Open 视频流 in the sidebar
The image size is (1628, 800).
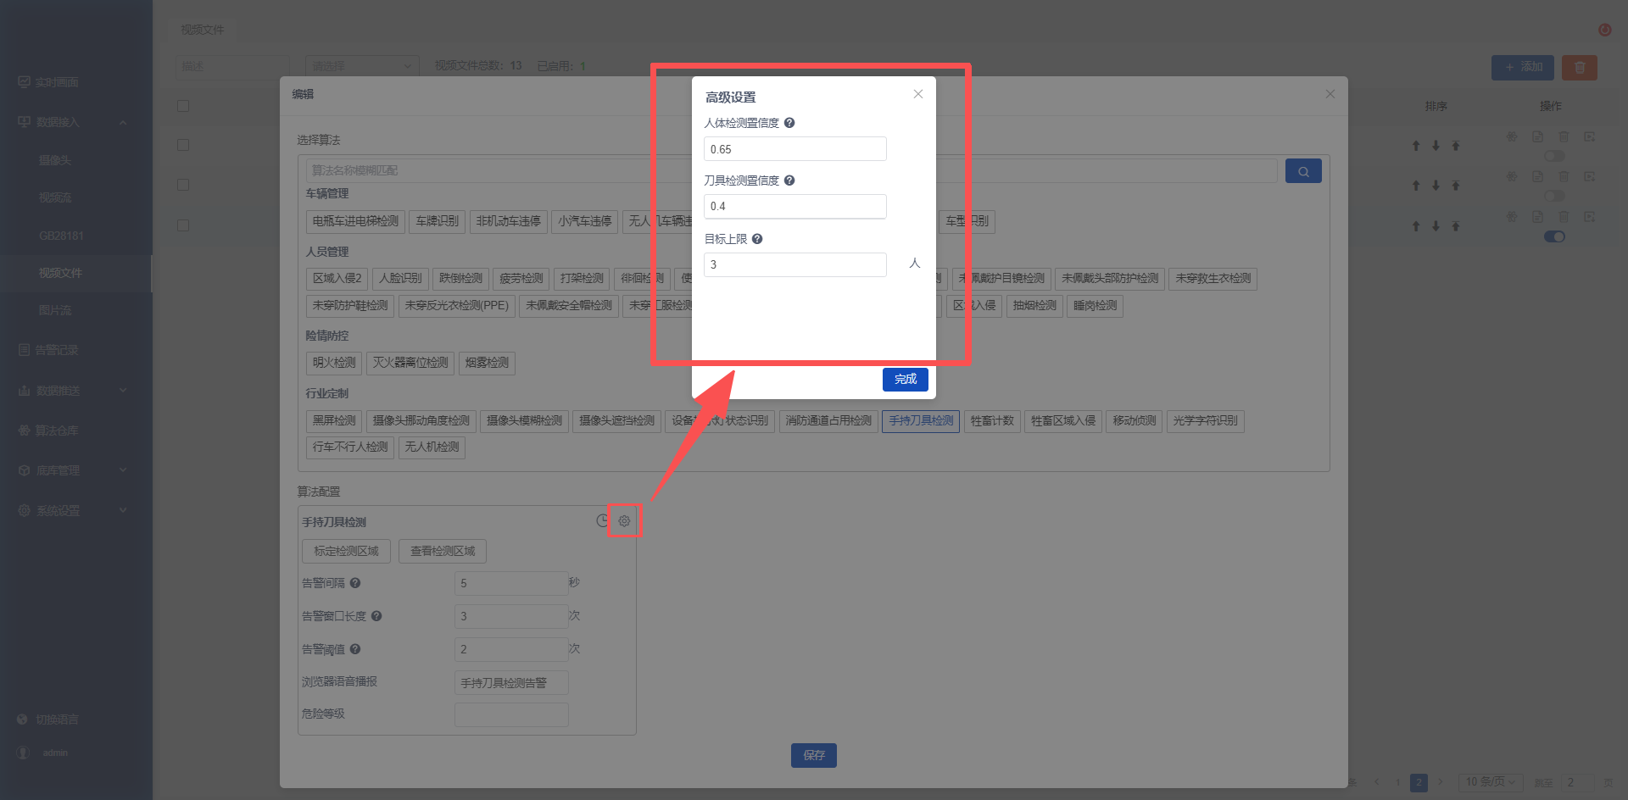[55, 197]
